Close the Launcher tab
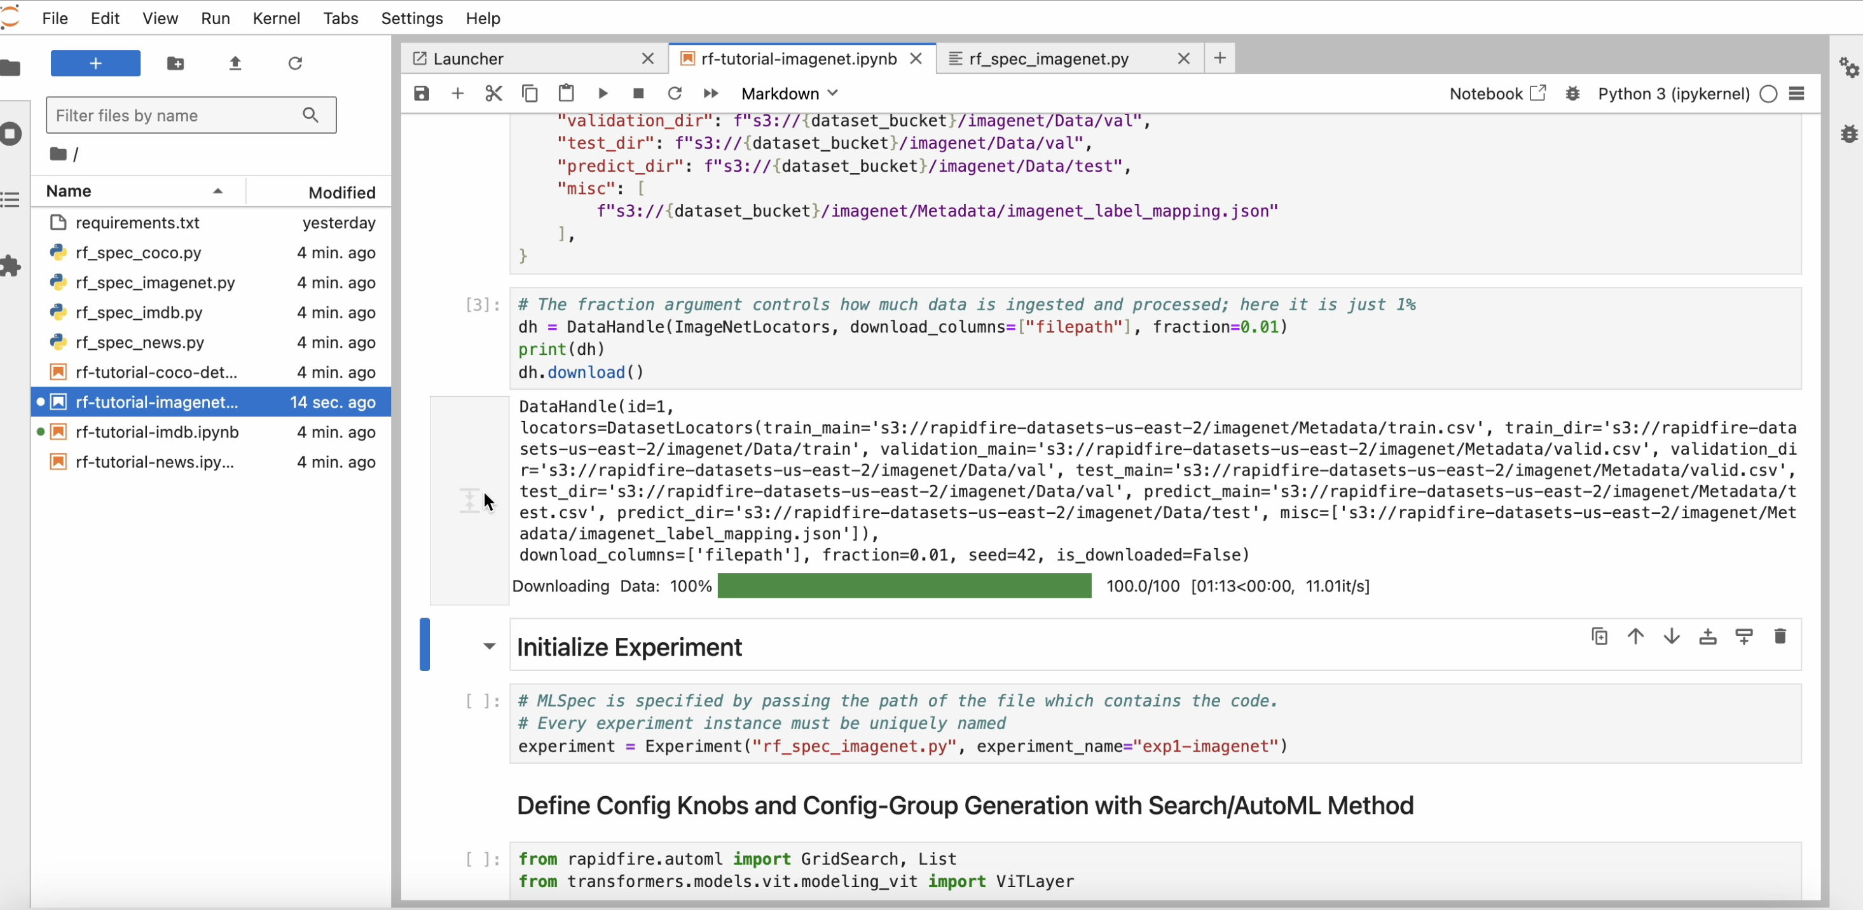This screenshot has height=910, width=1863. coord(648,59)
